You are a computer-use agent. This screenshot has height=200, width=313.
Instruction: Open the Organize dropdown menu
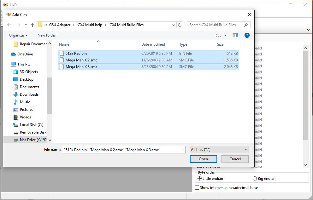[18, 35]
